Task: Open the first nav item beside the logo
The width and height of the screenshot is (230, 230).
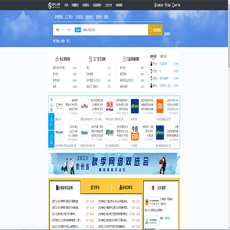Action: (x=66, y=6)
